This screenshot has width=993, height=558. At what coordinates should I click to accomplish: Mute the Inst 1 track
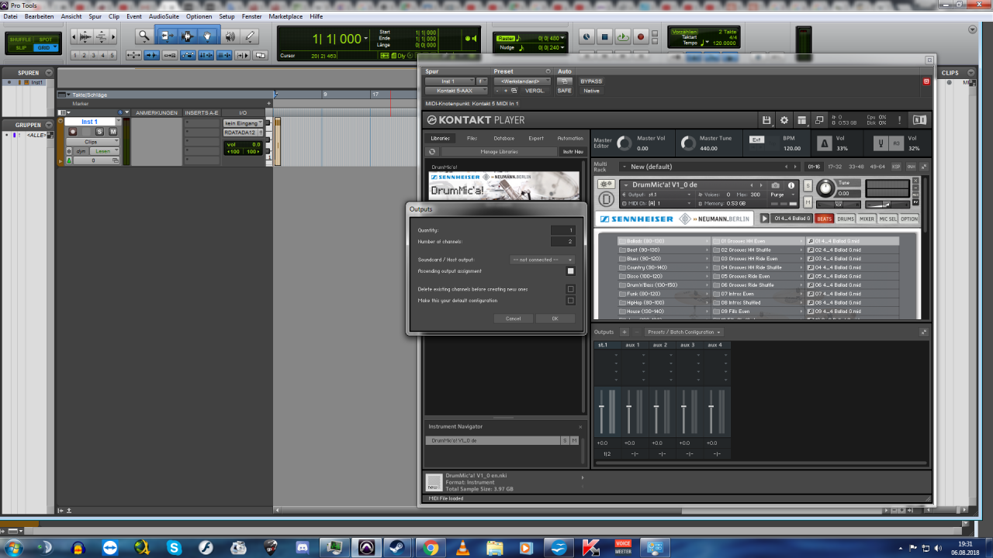tap(113, 132)
